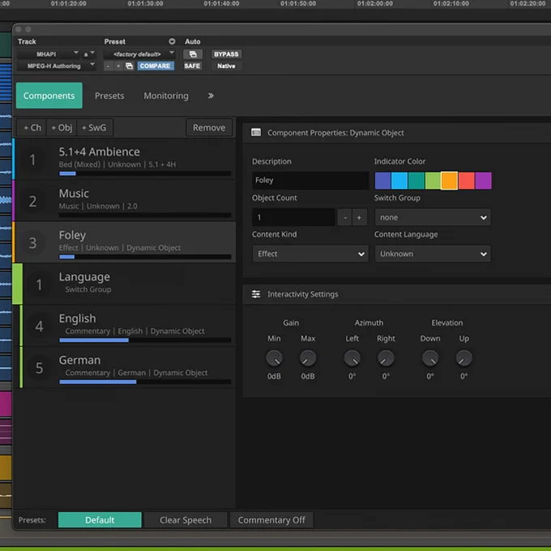
Task: Select the Default preset
Action: coord(100,519)
